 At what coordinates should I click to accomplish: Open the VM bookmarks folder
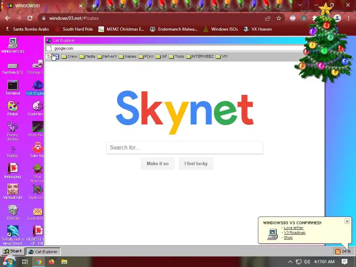pos(221,57)
